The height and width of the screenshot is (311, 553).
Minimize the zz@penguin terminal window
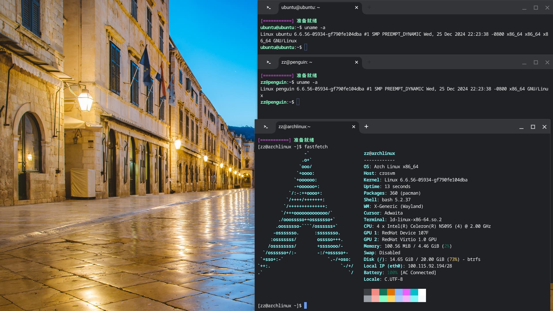(524, 62)
